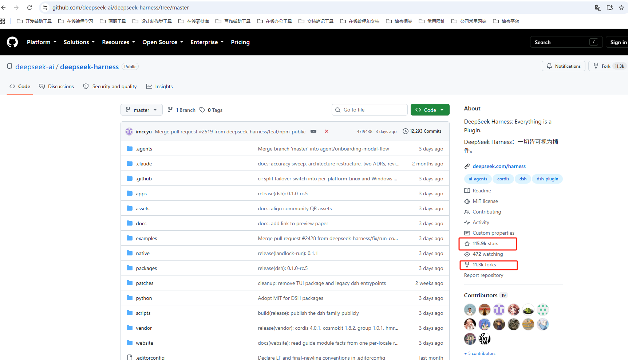Bookmark this page with star icon
The height and width of the screenshot is (360, 628).
(x=621, y=7)
